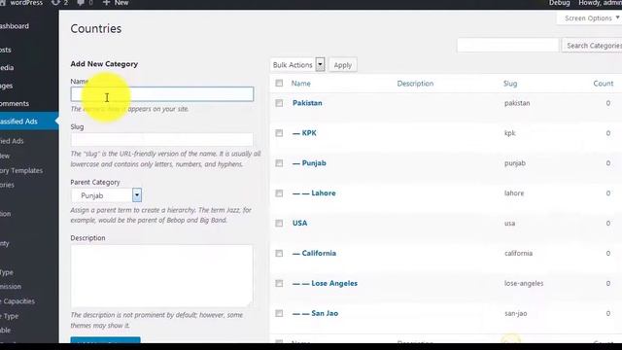
Task: Open the New content menu
Action: pos(116,3)
